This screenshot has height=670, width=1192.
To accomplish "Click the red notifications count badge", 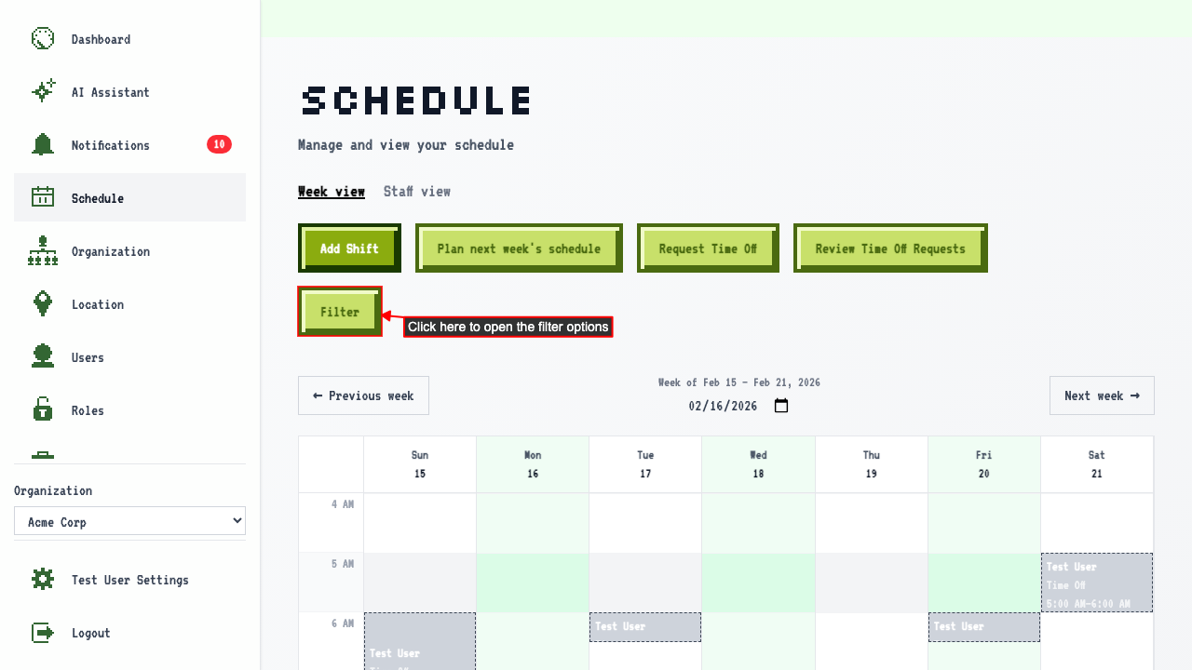I will coord(219,144).
